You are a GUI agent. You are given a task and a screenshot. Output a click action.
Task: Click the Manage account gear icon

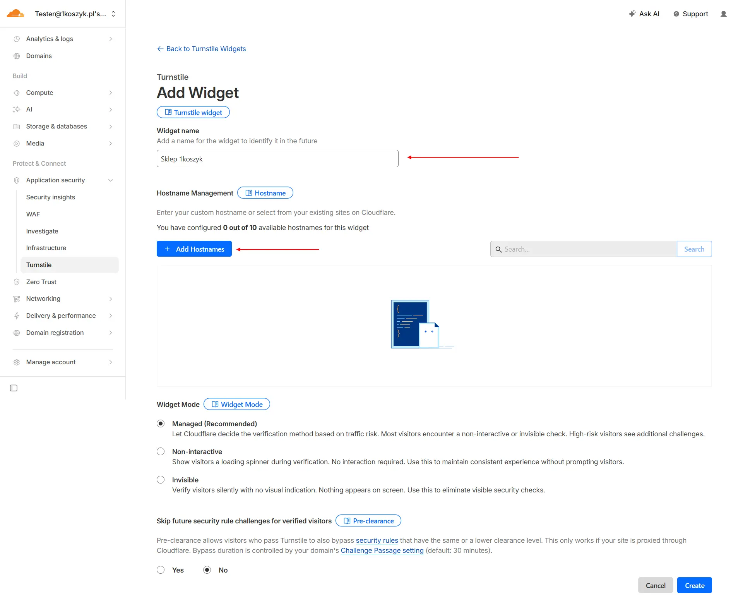[x=17, y=362]
